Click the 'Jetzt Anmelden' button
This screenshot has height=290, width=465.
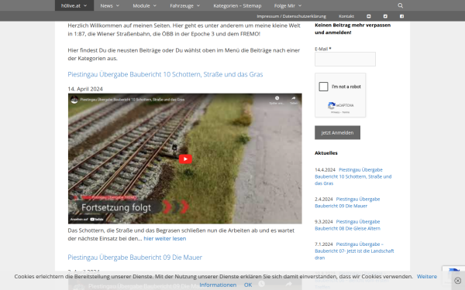click(x=337, y=132)
